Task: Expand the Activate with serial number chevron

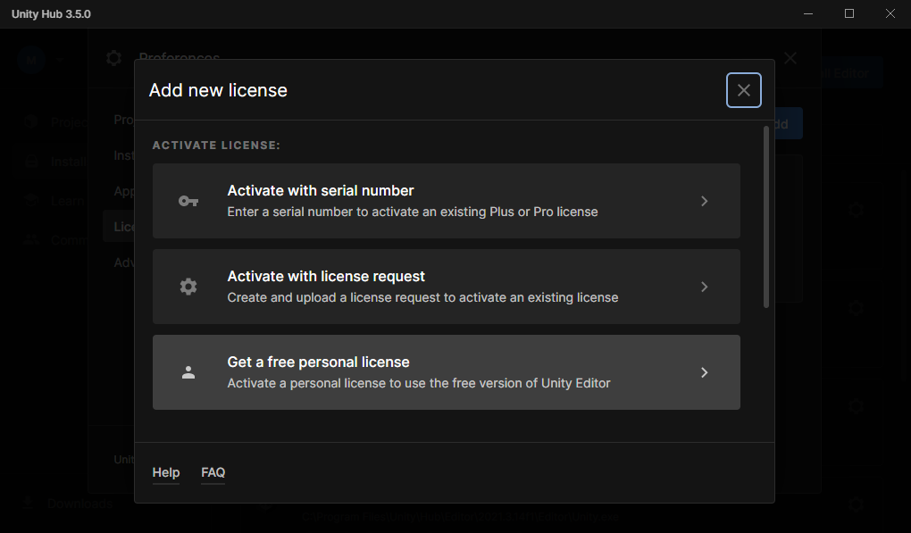Action: (x=704, y=201)
